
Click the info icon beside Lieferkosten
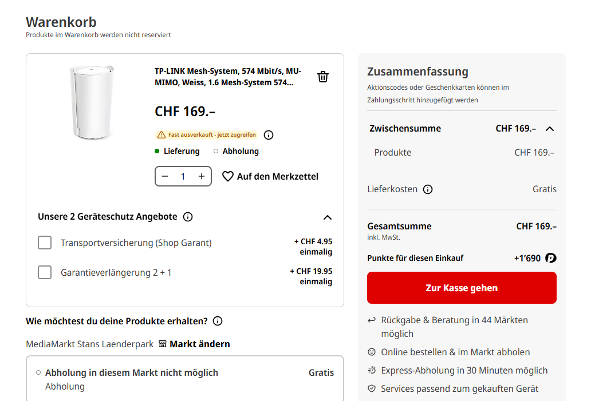click(x=428, y=189)
